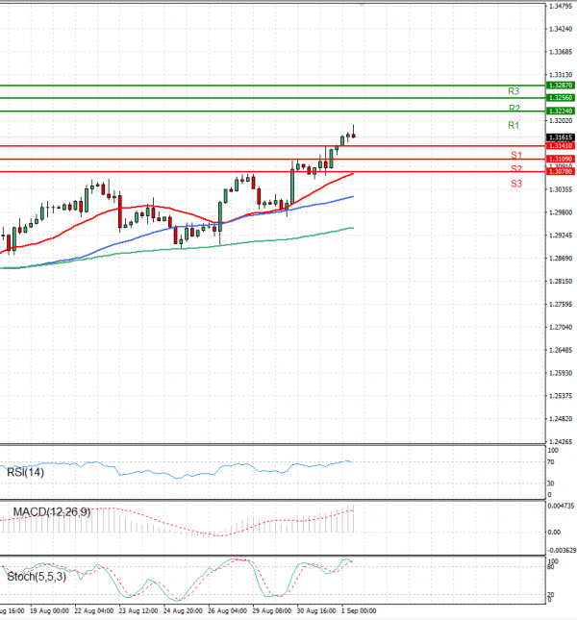This screenshot has height=620, width=577.
Task: Click the 1.31410 support price tag
Action: click(559, 145)
